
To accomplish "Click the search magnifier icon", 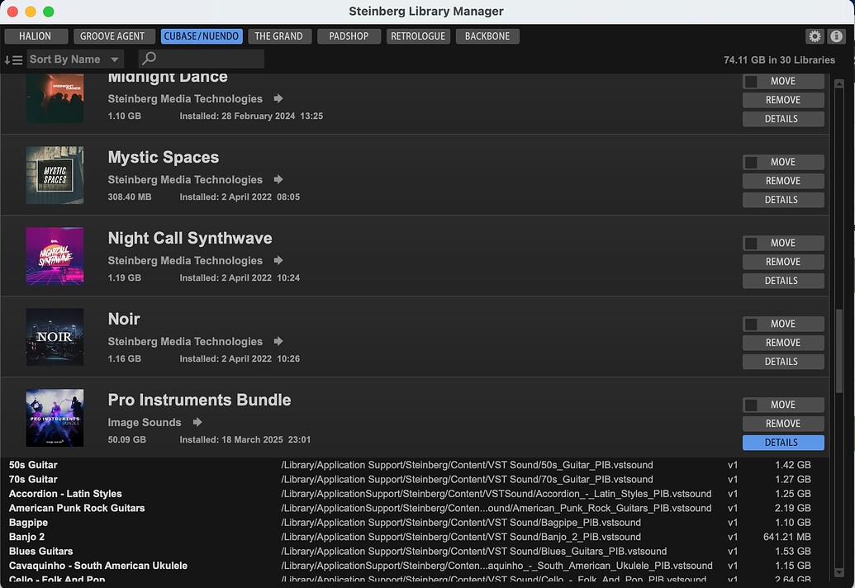I will (149, 59).
